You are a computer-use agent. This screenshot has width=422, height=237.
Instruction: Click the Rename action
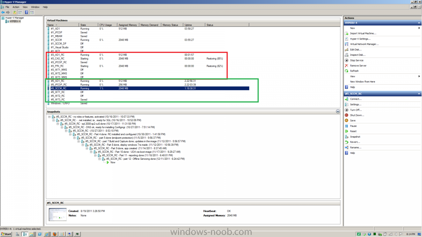356,147
